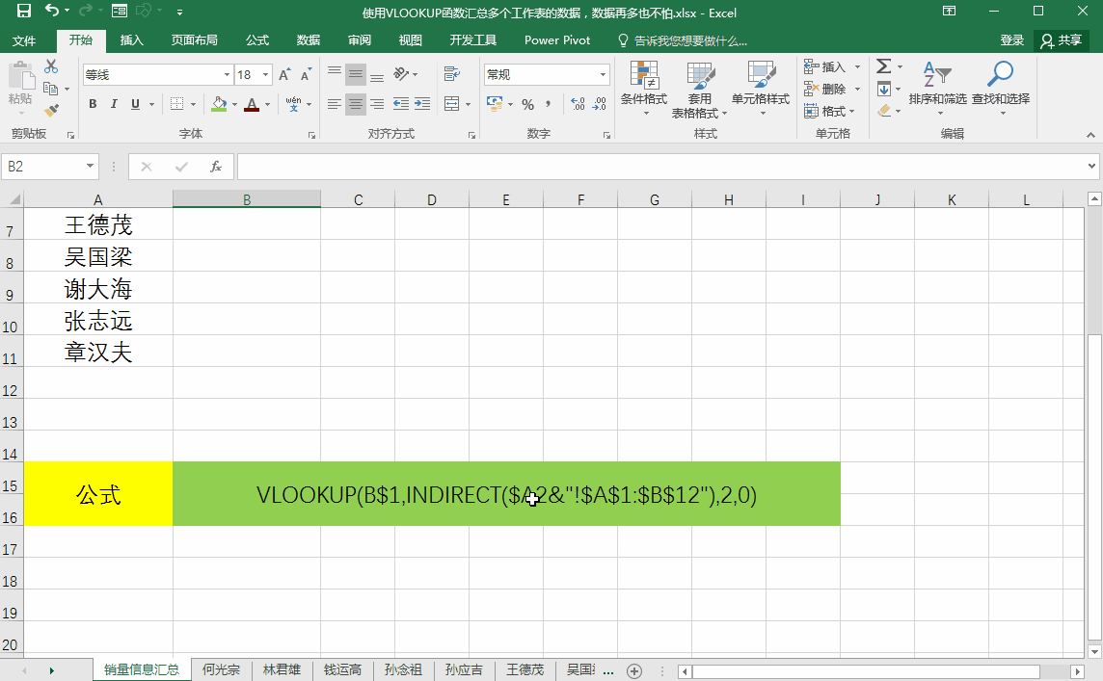Switch to the Power Pivot tab

(557, 40)
